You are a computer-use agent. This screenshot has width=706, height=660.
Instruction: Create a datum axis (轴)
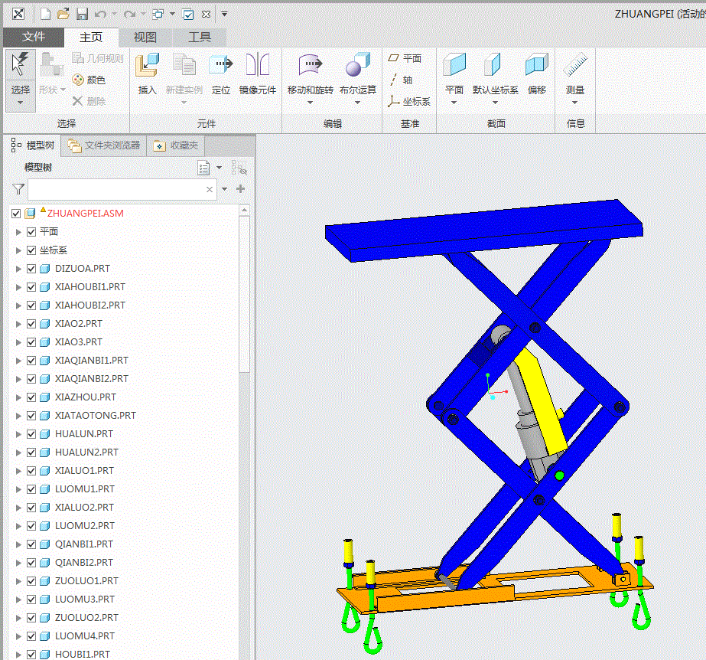tap(401, 80)
